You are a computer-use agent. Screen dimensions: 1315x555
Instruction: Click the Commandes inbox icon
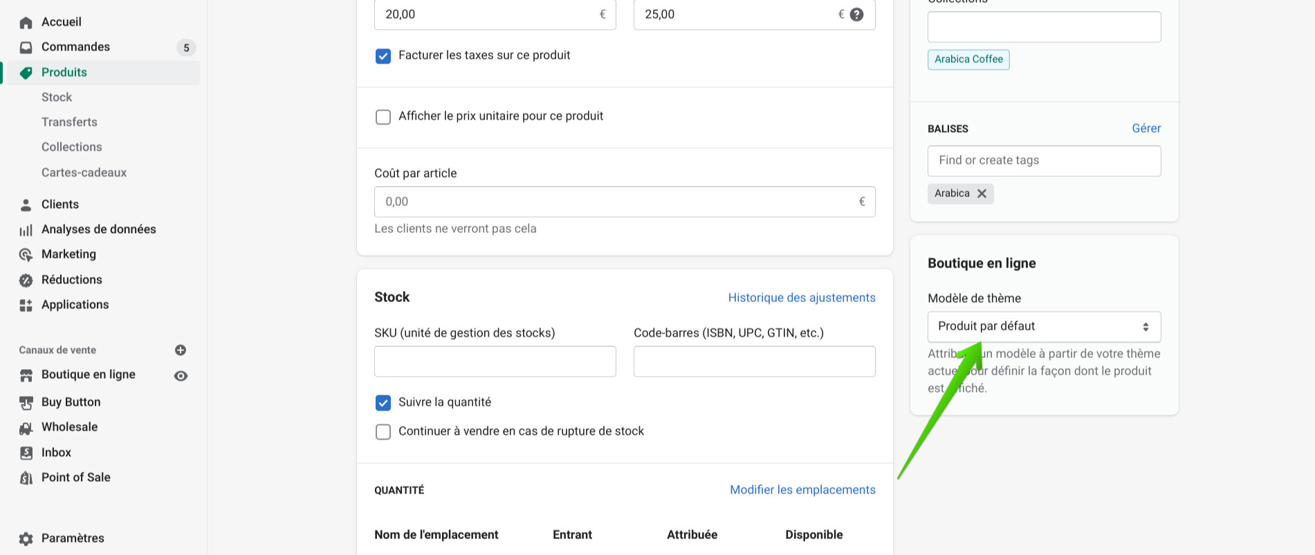[x=26, y=48]
